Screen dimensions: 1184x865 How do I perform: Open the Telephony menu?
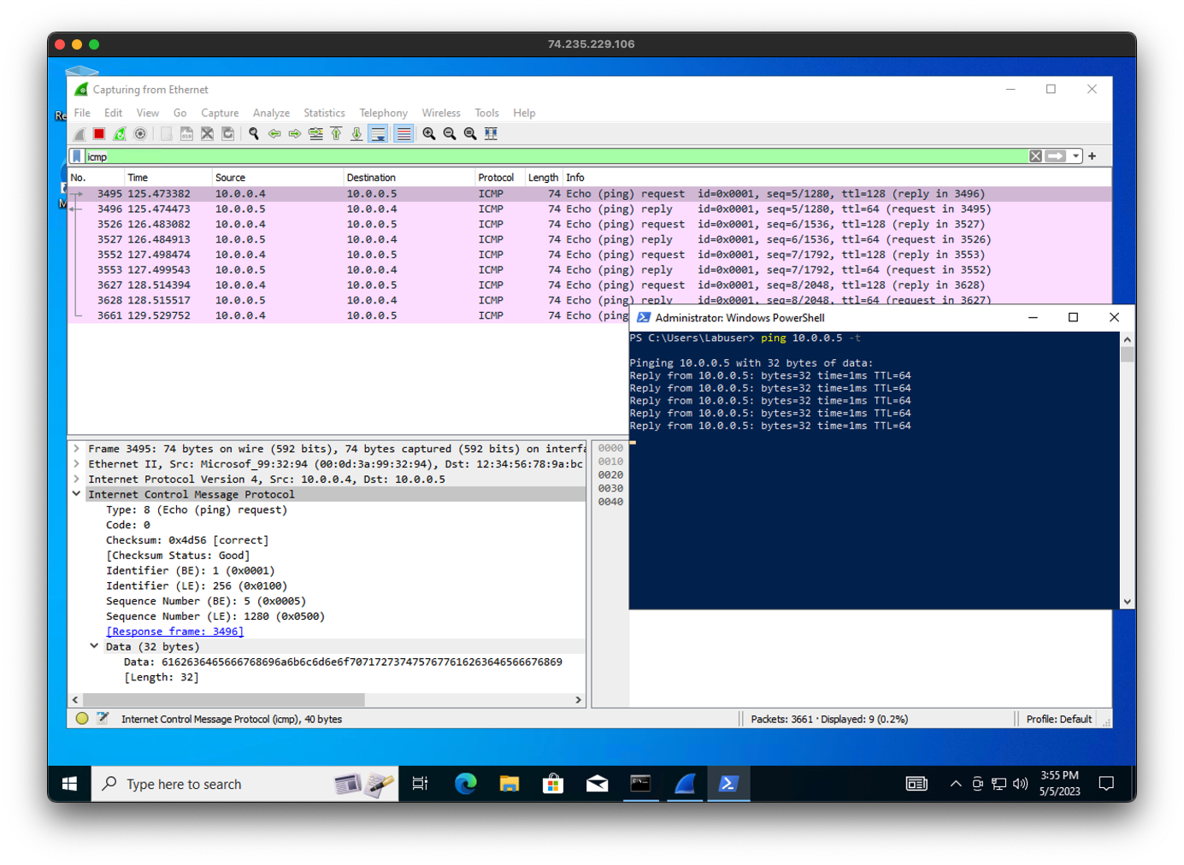point(383,112)
